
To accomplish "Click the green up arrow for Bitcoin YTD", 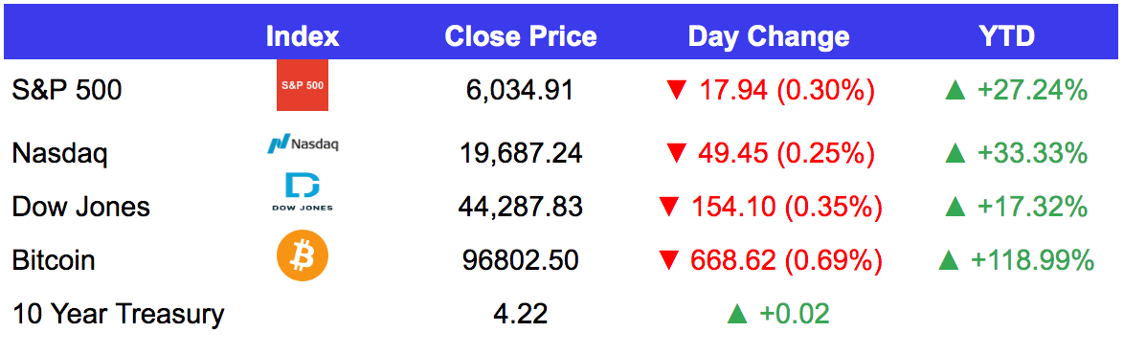I will point(949,260).
